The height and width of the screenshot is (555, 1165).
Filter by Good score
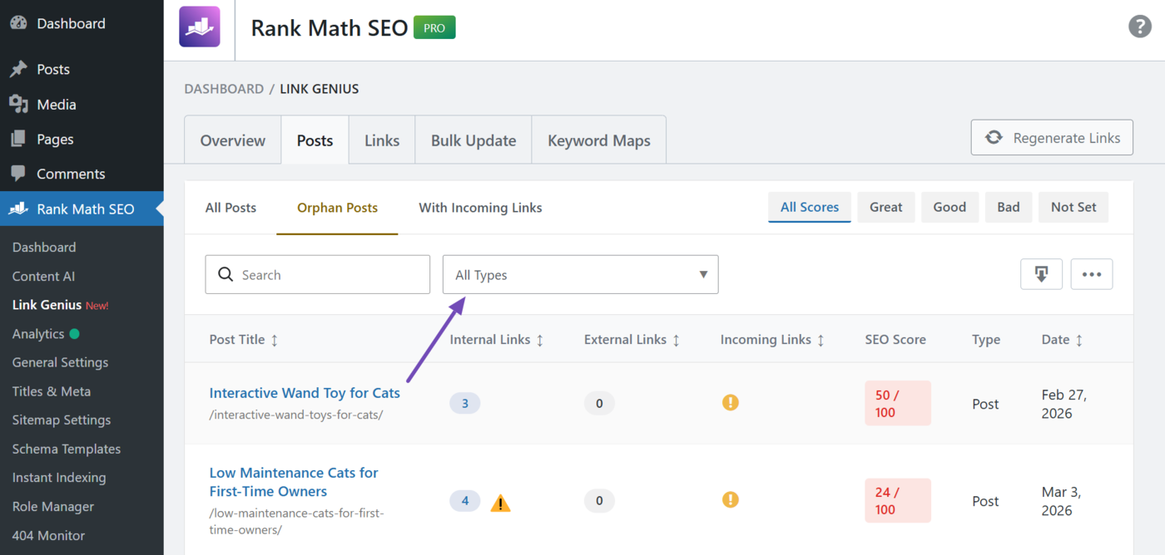pos(949,207)
